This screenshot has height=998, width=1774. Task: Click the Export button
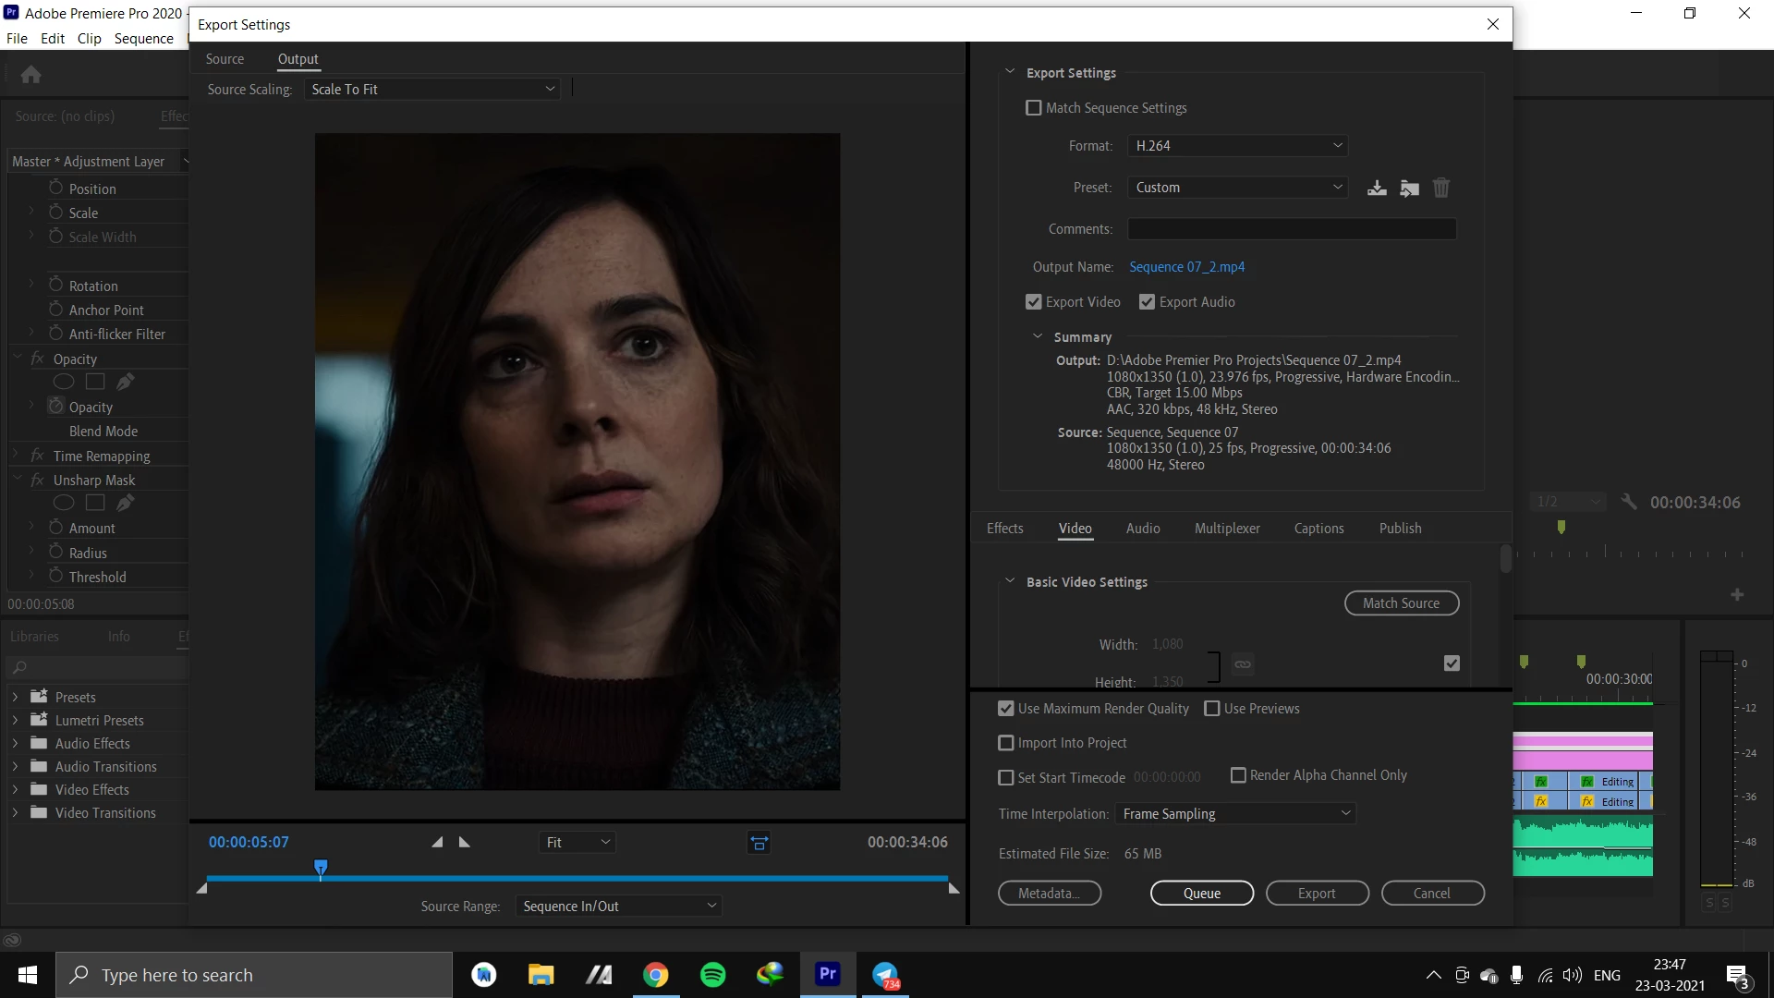coord(1317,894)
